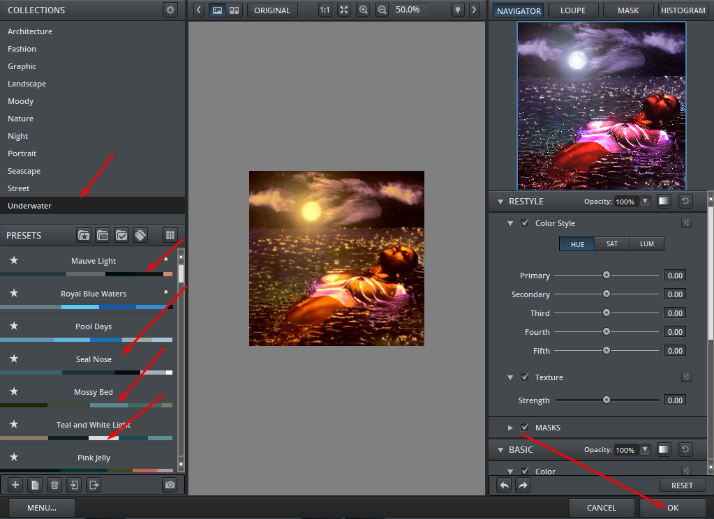Viewport: 714px width, 519px height.
Task: Import a preset using the import icon
Action: [x=74, y=485]
